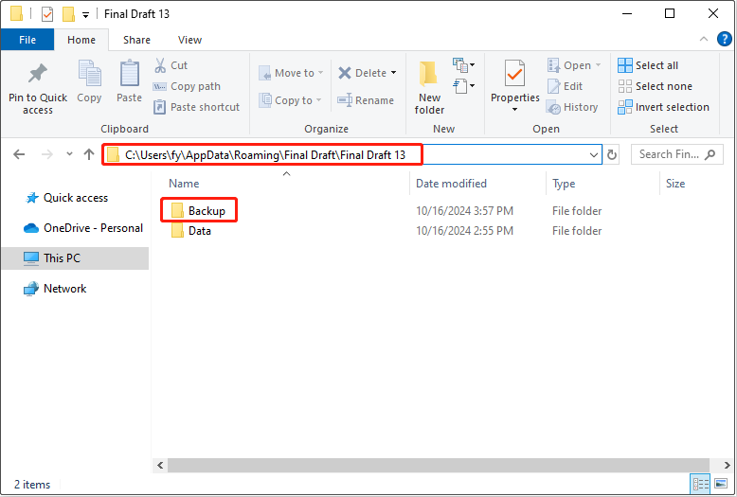Sort by the Name column header
737x497 pixels.
(184, 184)
